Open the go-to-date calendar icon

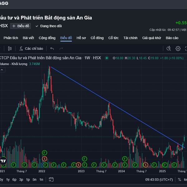pyautogui.click(x=51, y=180)
